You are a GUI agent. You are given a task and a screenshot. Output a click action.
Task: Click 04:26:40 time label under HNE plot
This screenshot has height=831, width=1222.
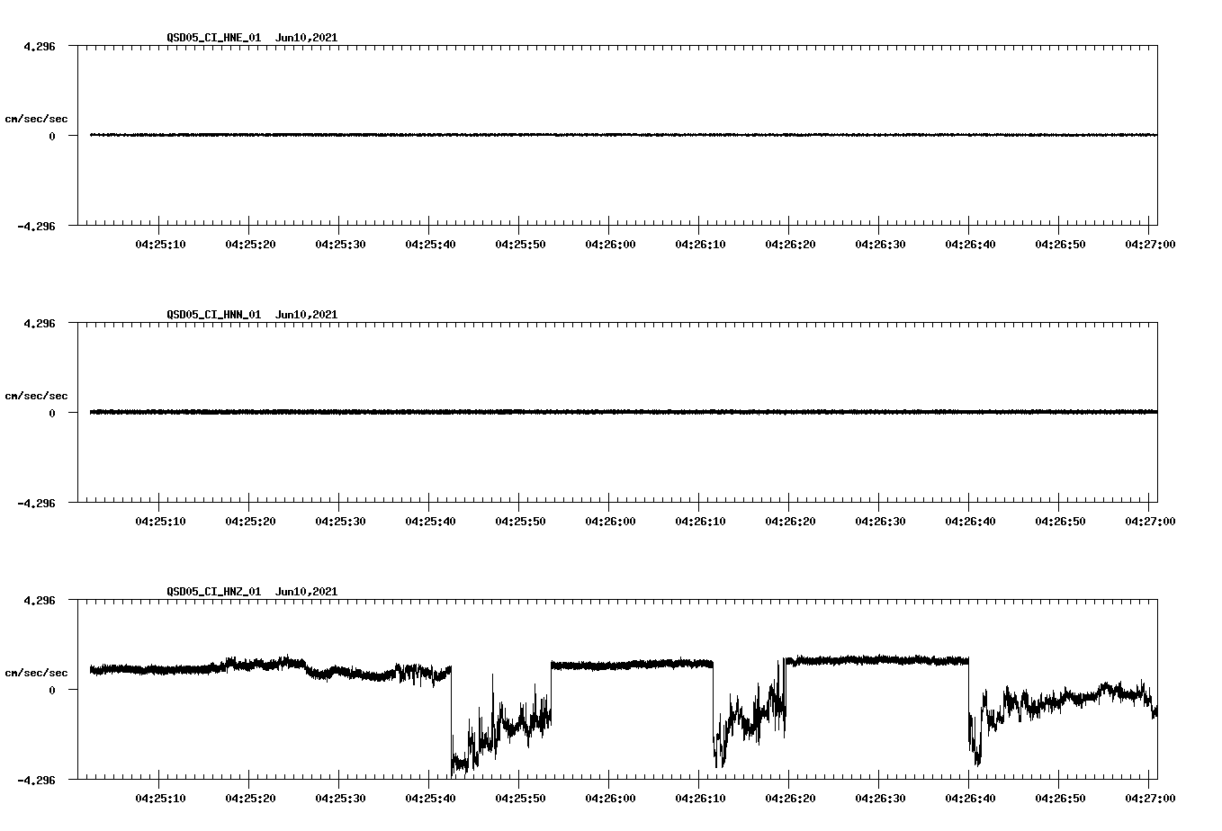click(970, 244)
